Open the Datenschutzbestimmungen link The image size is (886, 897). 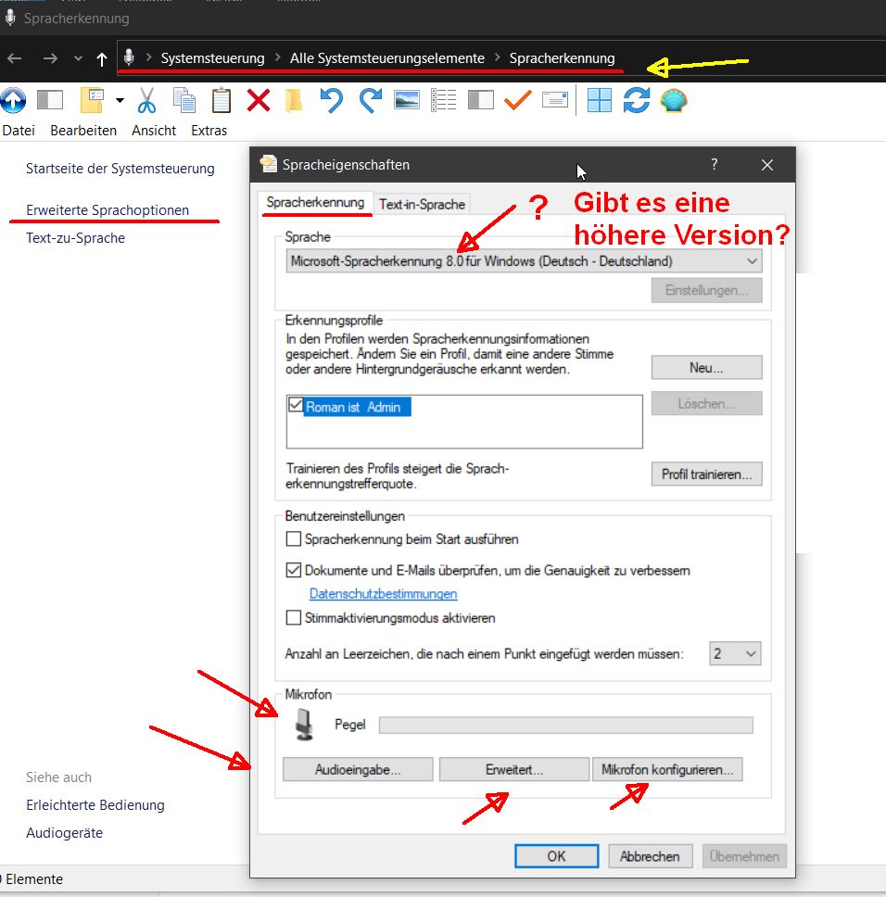click(384, 594)
